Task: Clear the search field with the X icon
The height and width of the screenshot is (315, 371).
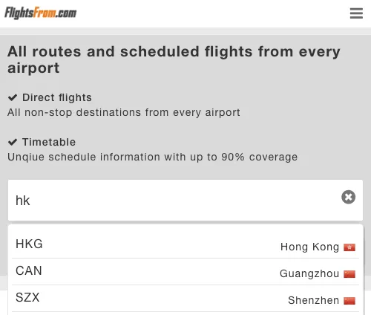Action: coord(348,197)
